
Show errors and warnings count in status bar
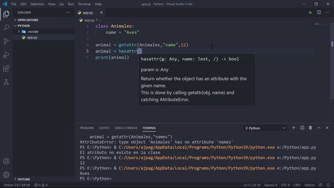pyautogui.click(x=41, y=185)
